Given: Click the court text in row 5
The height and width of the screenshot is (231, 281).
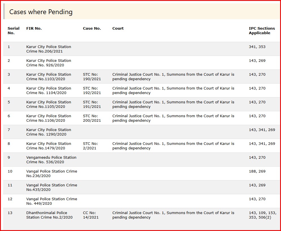Looking at the screenshot, I should [x=173, y=104].
